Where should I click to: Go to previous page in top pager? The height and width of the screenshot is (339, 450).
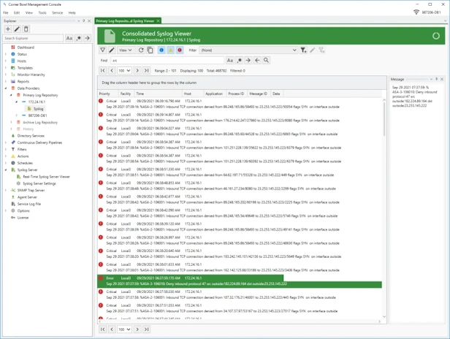click(x=112, y=70)
